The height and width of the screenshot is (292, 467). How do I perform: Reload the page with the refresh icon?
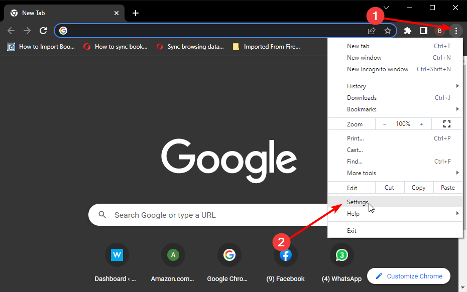(x=43, y=31)
